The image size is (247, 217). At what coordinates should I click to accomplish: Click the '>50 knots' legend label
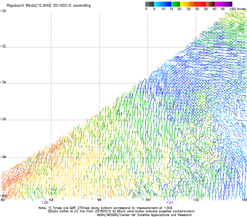click(x=237, y=9)
